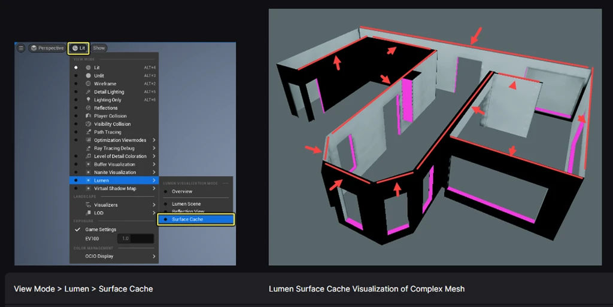Click the EV100 value field
613x307 pixels.
(135, 238)
